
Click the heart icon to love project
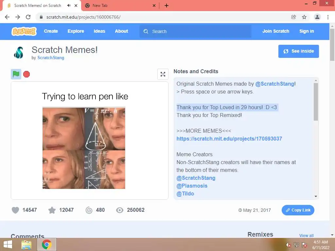click(15, 210)
